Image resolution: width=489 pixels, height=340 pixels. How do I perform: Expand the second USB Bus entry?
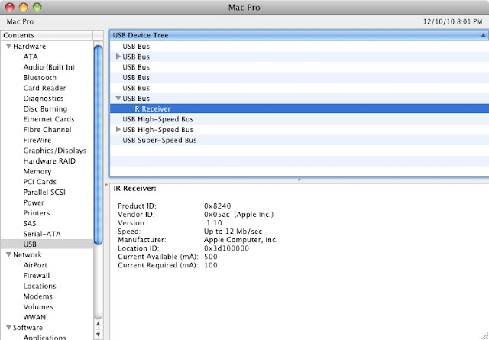point(118,57)
